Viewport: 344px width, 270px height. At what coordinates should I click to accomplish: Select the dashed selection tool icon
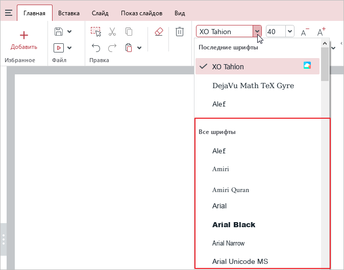96,32
